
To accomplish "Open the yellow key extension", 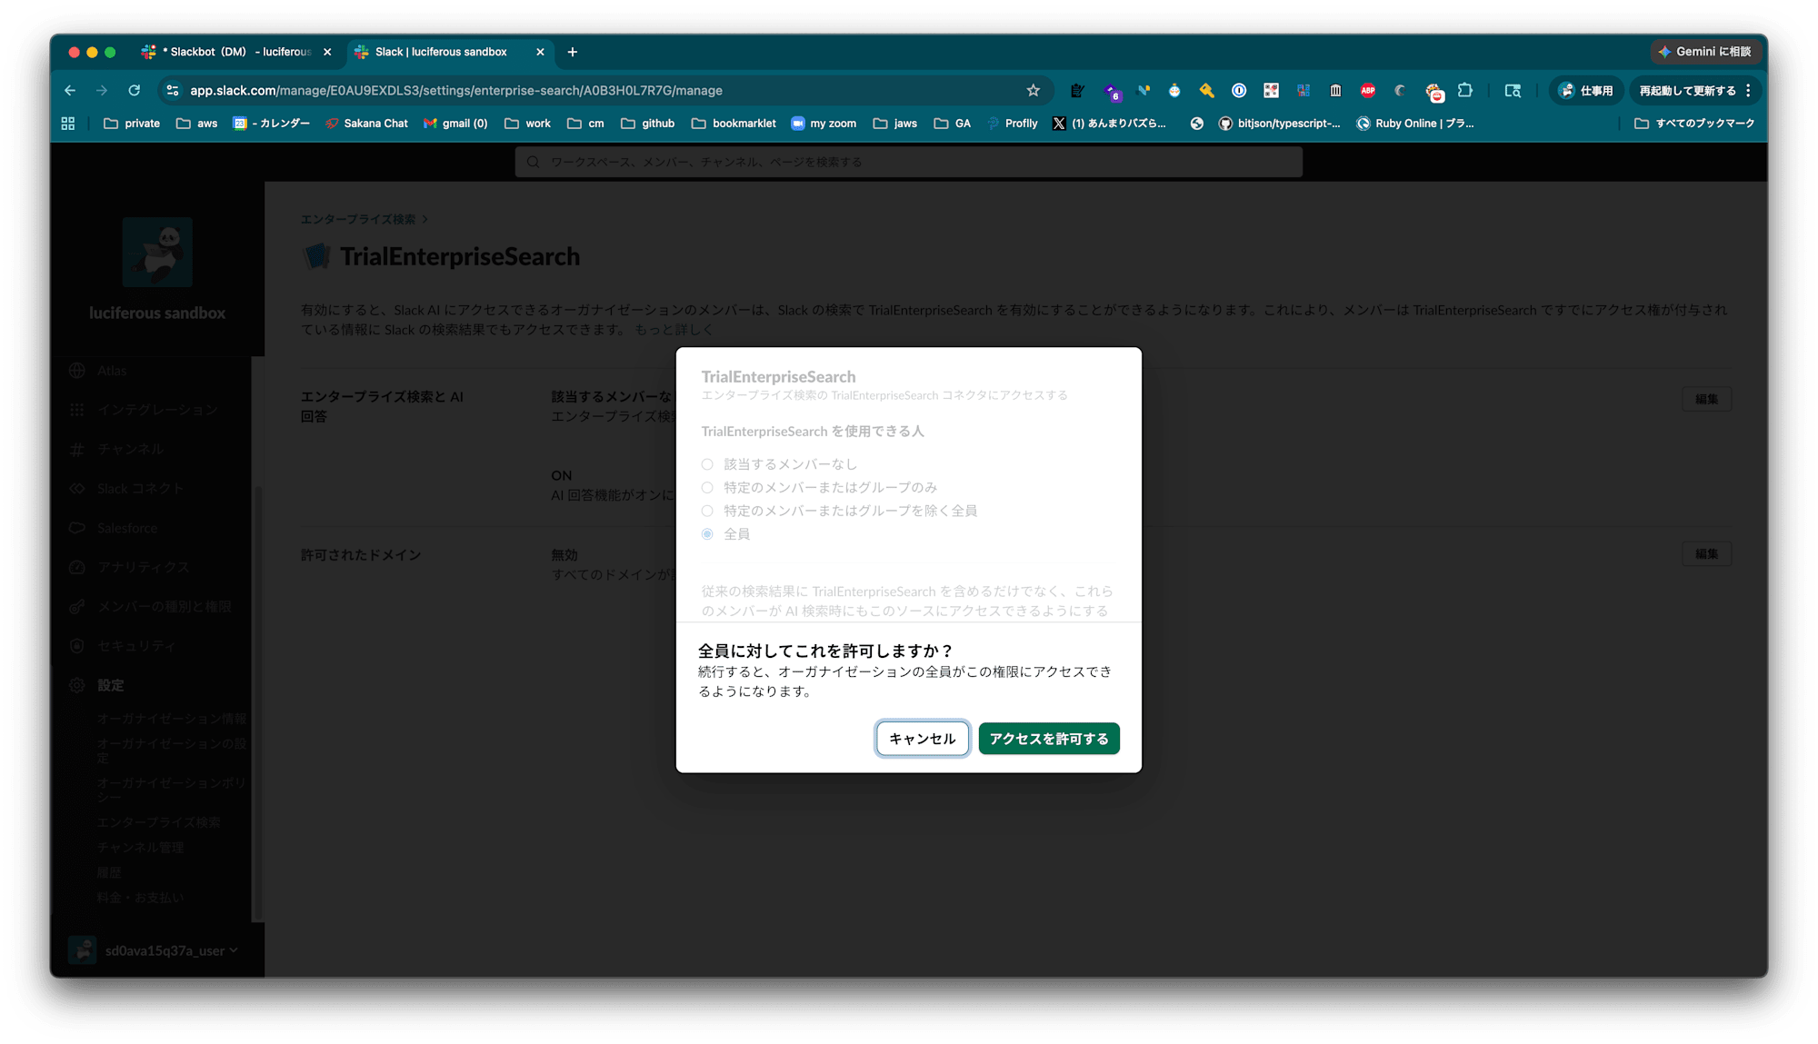I will pos(1206,90).
